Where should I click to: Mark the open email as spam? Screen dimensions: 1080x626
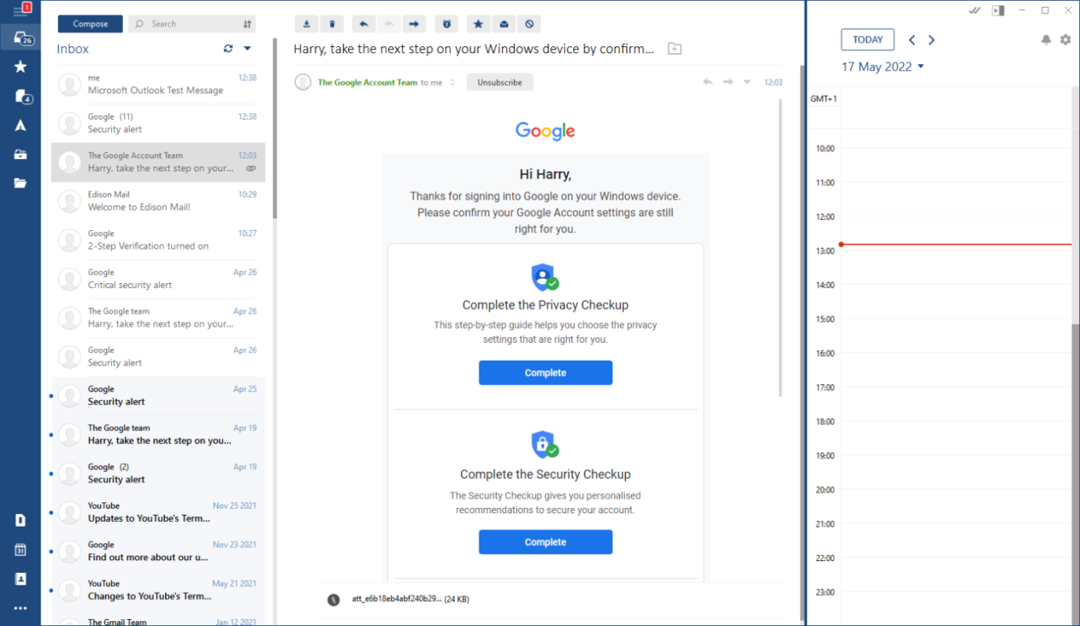click(x=529, y=24)
